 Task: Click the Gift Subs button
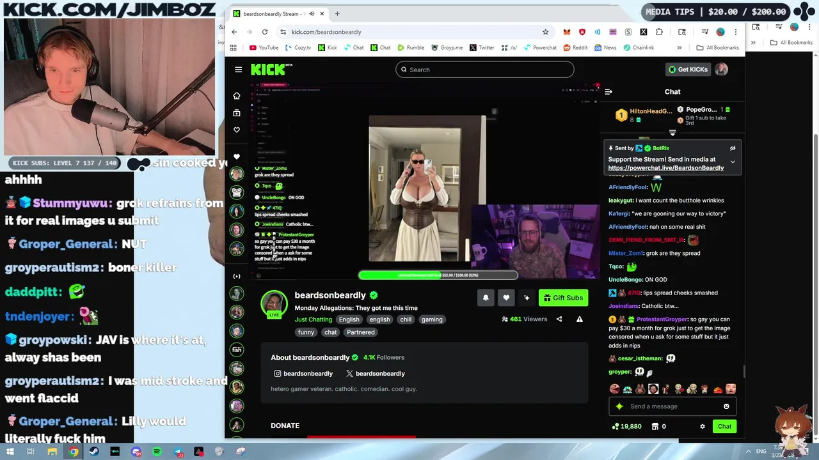tap(563, 298)
